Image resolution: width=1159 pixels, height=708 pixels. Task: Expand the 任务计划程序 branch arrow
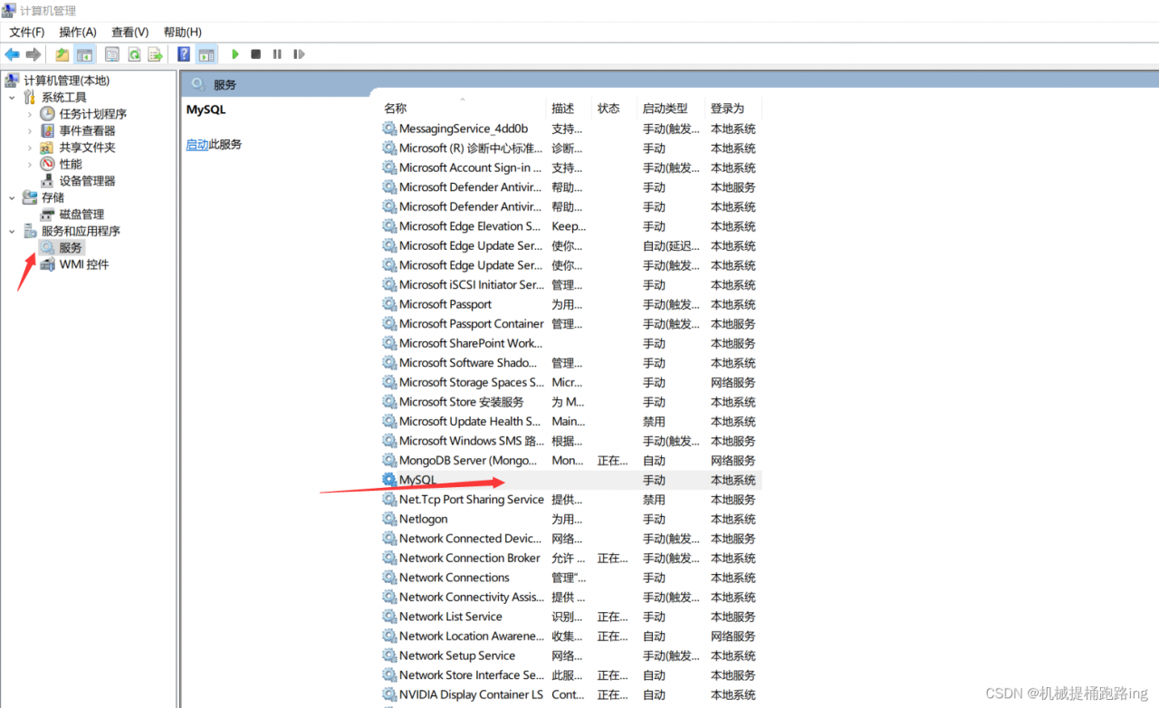(30, 114)
